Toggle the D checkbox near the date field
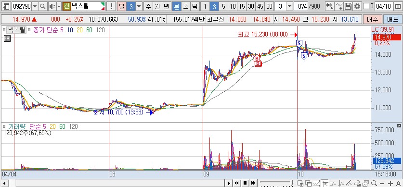The width and height of the screenshot is (403, 187). (x=366, y=6)
